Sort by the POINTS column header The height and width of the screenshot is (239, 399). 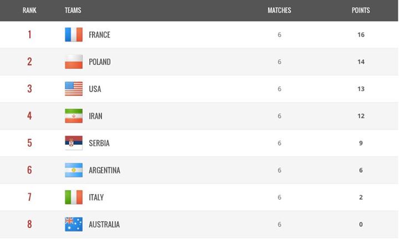coord(361,10)
